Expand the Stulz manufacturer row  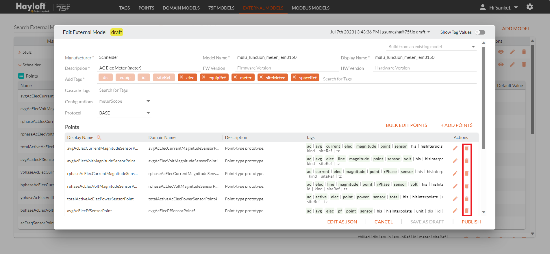click(19, 52)
